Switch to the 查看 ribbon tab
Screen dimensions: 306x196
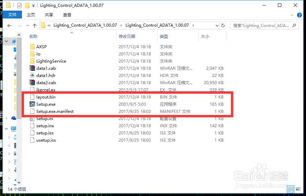point(67,15)
